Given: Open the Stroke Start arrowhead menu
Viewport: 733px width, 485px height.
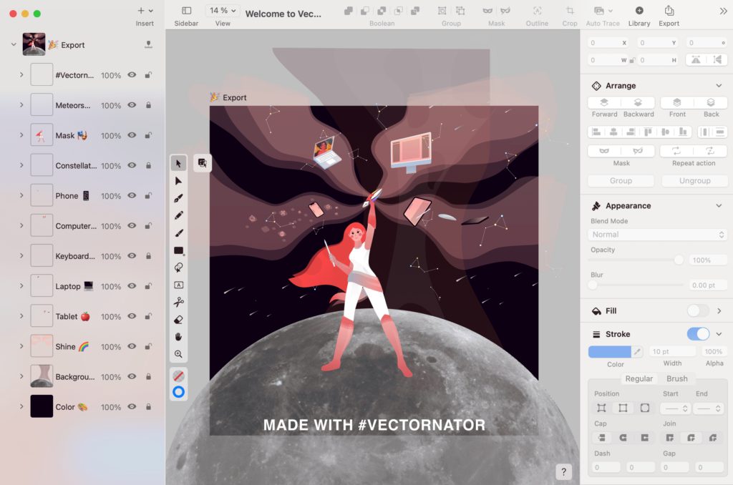Looking at the screenshot, I should tap(675, 408).
